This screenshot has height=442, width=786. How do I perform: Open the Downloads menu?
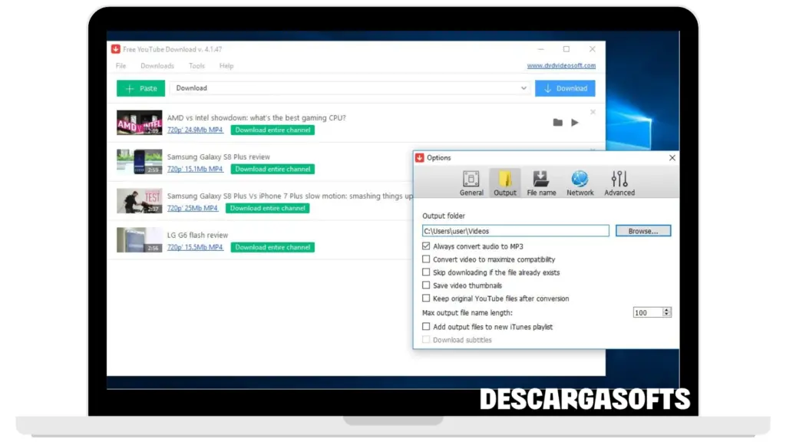point(157,66)
